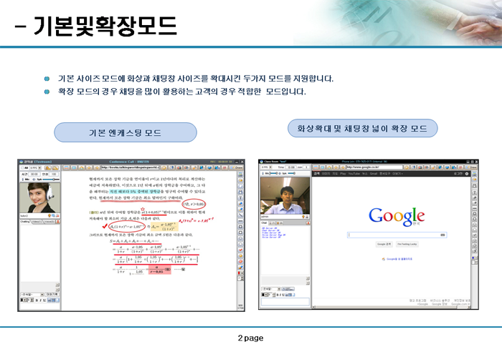Click the Draw button in Class Room toolbar
502x347 pixels.
click(471, 167)
